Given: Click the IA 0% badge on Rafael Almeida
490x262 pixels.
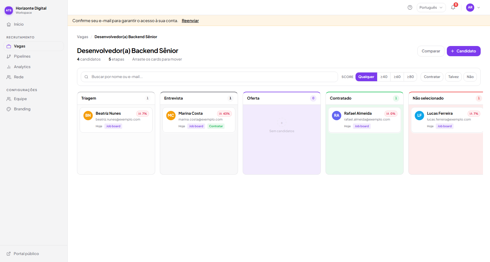Looking at the screenshot, I should pos(391,114).
